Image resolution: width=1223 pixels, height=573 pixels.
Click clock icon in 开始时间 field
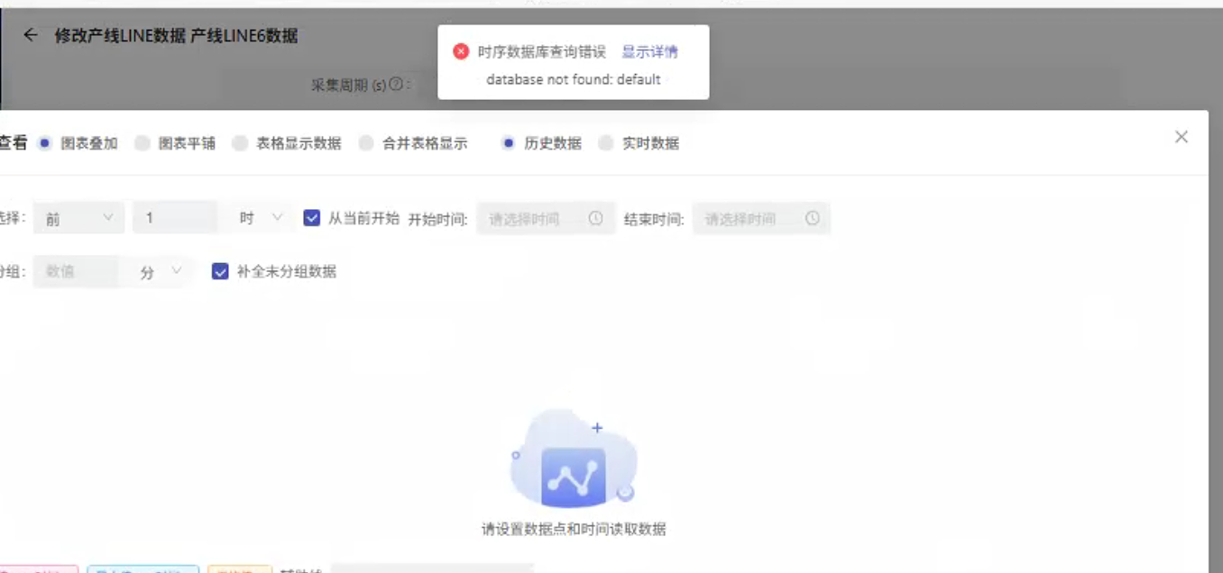[x=595, y=218]
